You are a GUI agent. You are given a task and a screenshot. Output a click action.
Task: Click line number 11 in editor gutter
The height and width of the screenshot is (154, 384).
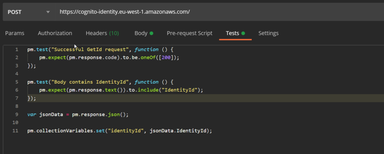tap(16, 131)
